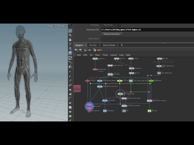Open the Labs menu
The height and width of the screenshot is (145, 194).
click(x=121, y=55)
